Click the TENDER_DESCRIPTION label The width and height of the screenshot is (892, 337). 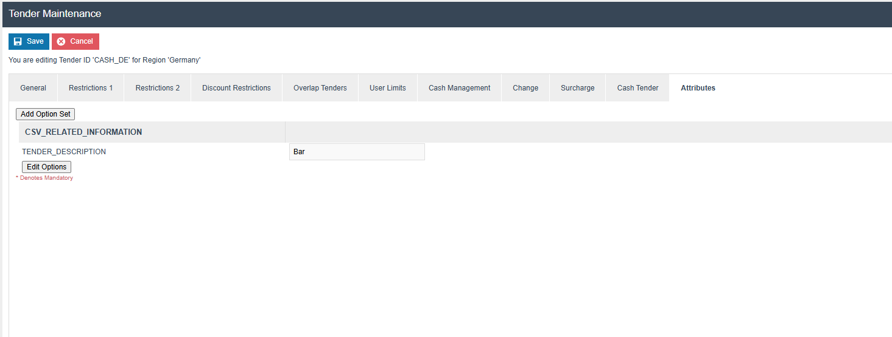tap(64, 152)
